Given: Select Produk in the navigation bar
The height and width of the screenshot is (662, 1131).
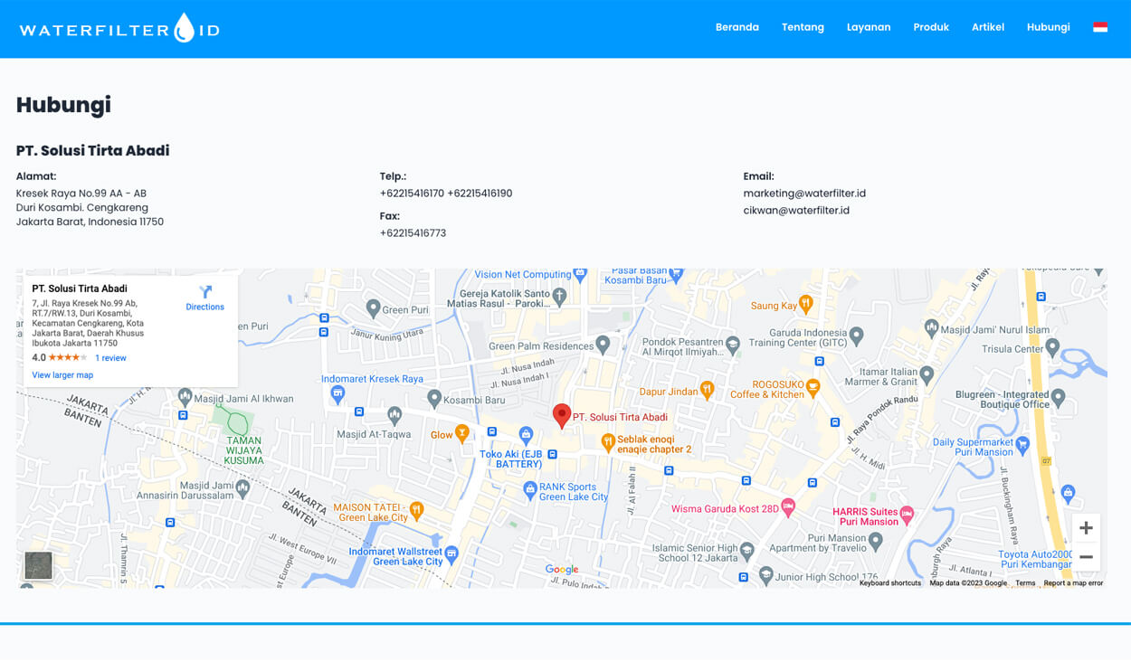Looking at the screenshot, I should point(931,27).
